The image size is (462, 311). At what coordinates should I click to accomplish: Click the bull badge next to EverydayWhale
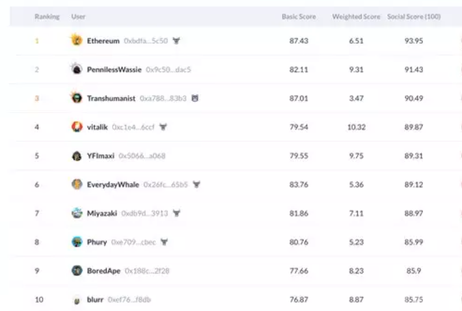[x=197, y=185]
